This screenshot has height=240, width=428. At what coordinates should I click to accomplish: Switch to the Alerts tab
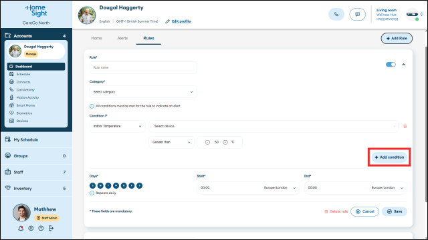tap(122, 38)
